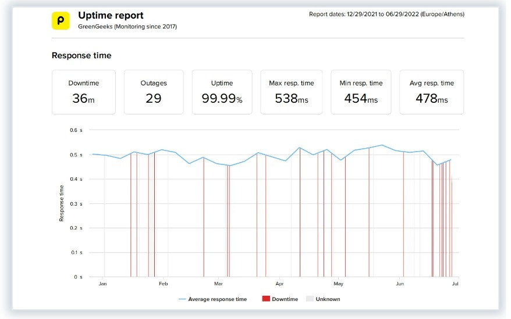
Task: Click the 0.4 s y-axis label
Action: (76, 179)
